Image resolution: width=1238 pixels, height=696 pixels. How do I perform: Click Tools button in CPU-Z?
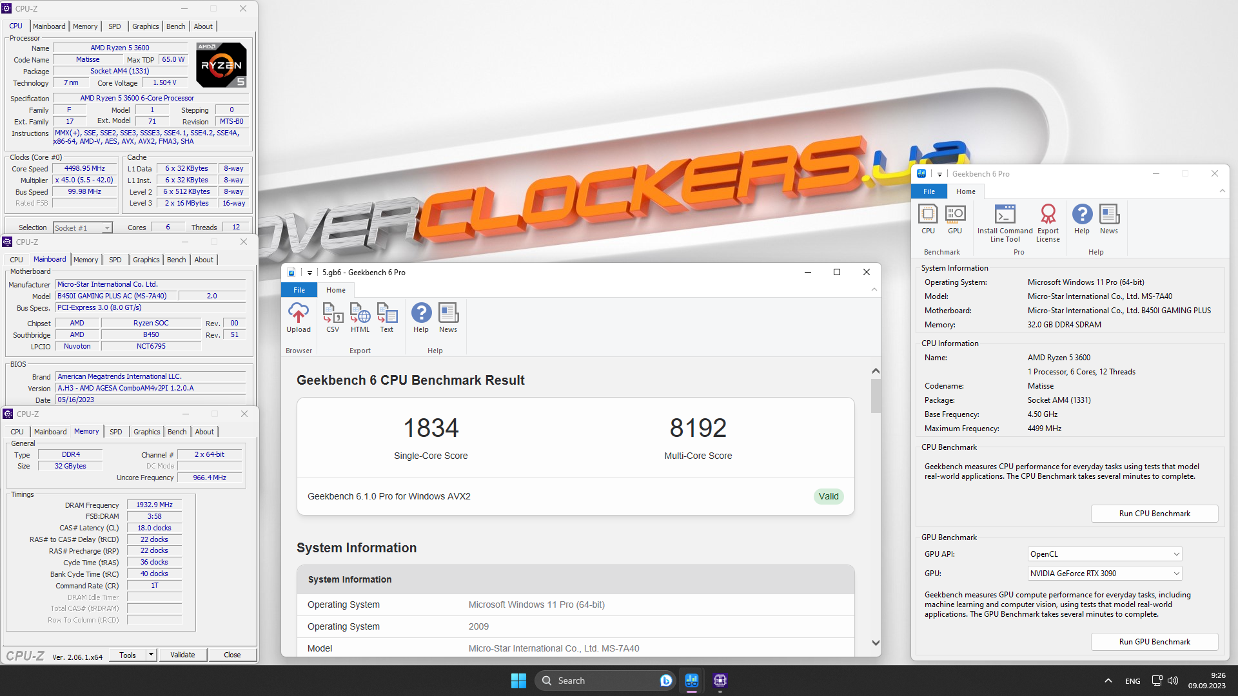(128, 655)
